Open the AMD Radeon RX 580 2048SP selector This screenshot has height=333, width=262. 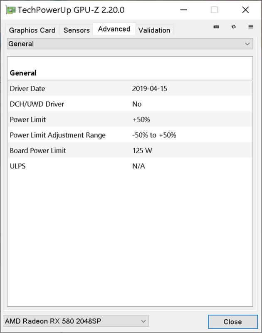coord(77,321)
